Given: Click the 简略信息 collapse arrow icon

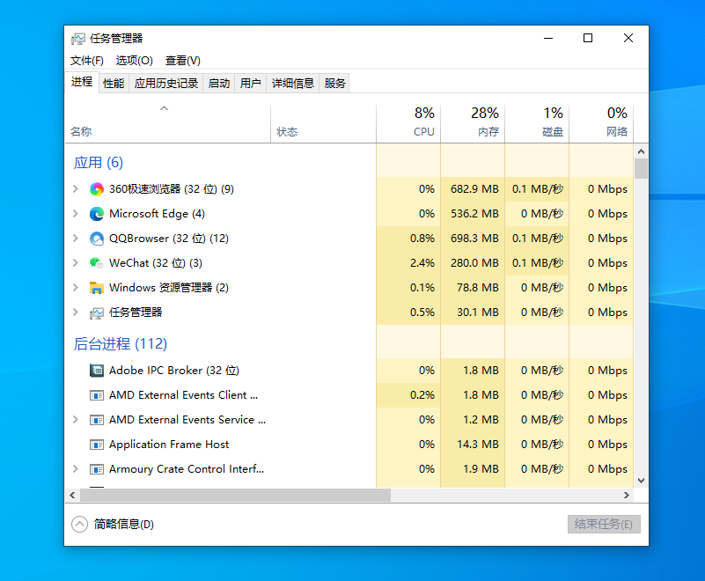Looking at the screenshot, I should 79,524.
